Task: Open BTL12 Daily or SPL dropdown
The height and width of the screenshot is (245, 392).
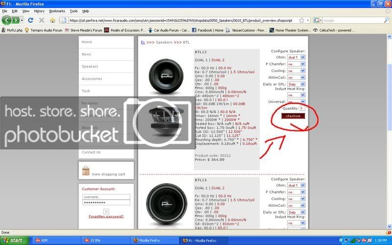Action: 296,84
